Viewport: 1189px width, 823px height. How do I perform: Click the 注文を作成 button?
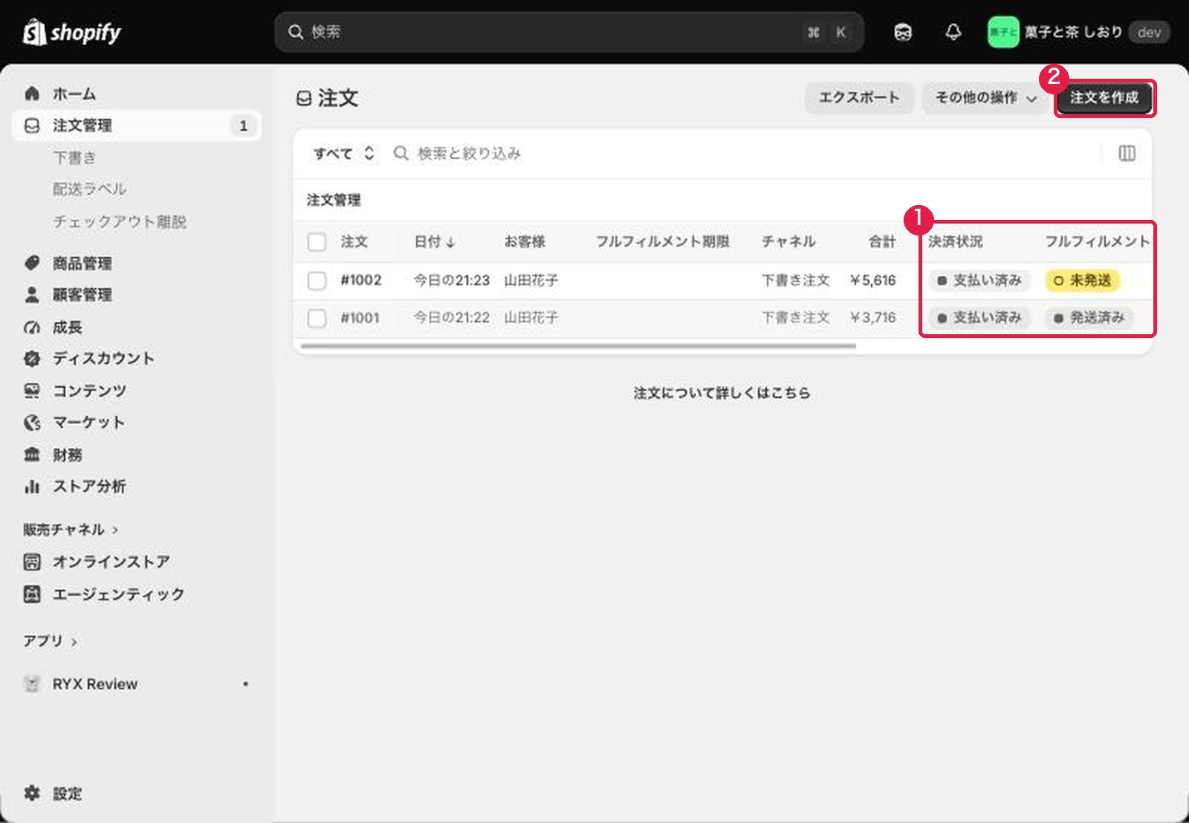1104,98
